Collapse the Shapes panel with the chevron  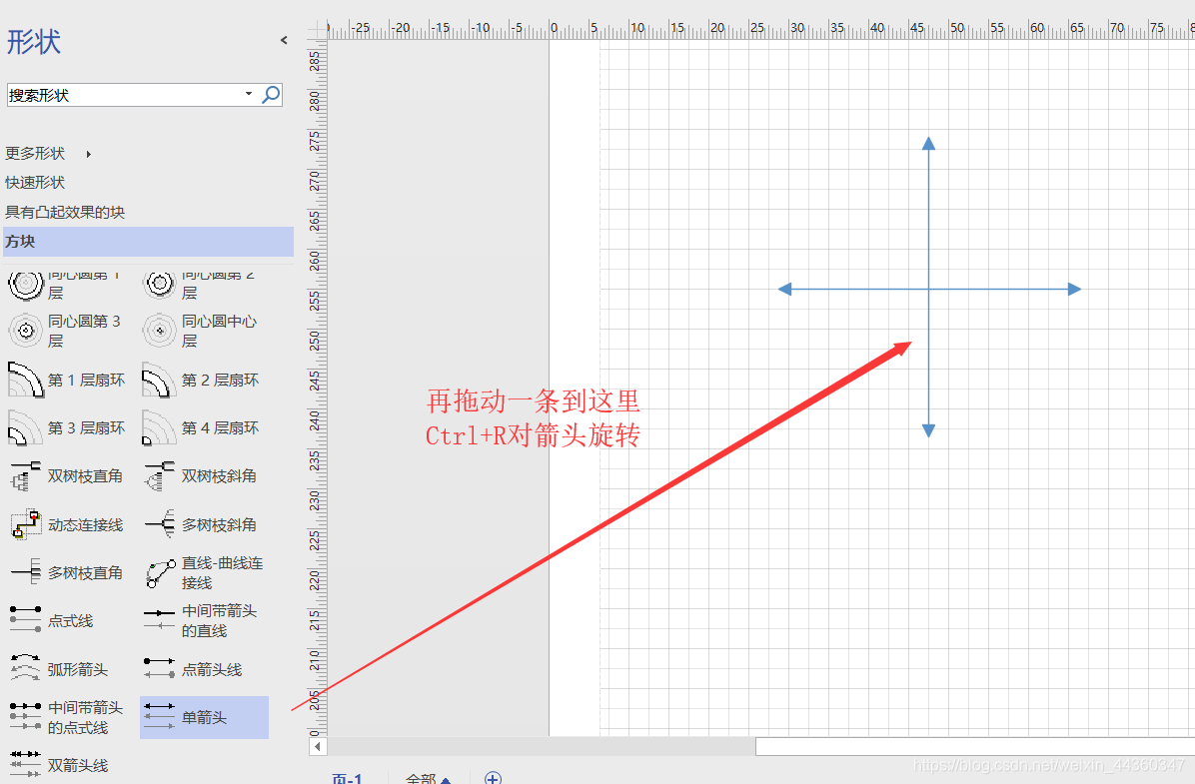click(284, 40)
